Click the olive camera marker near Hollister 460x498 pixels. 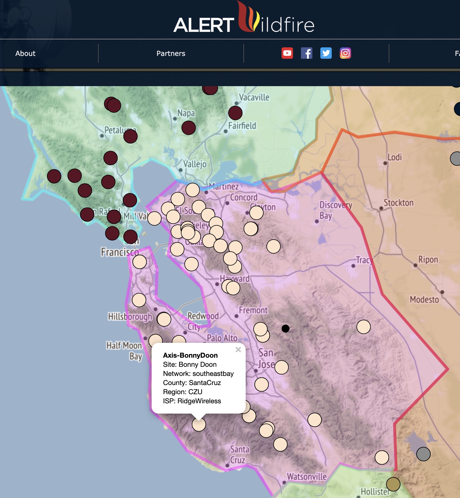point(393,484)
